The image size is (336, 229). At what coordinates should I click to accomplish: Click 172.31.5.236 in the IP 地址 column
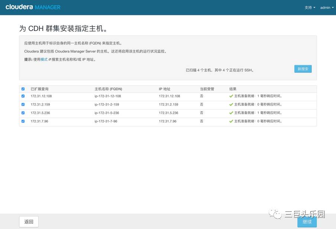pos(168,113)
